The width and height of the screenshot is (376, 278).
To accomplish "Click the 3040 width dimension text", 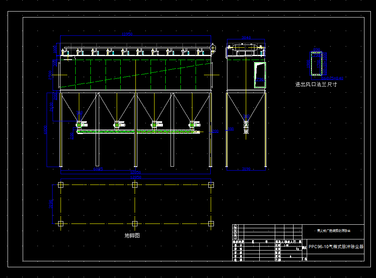I will pyautogui.click(x=246, y=38).
